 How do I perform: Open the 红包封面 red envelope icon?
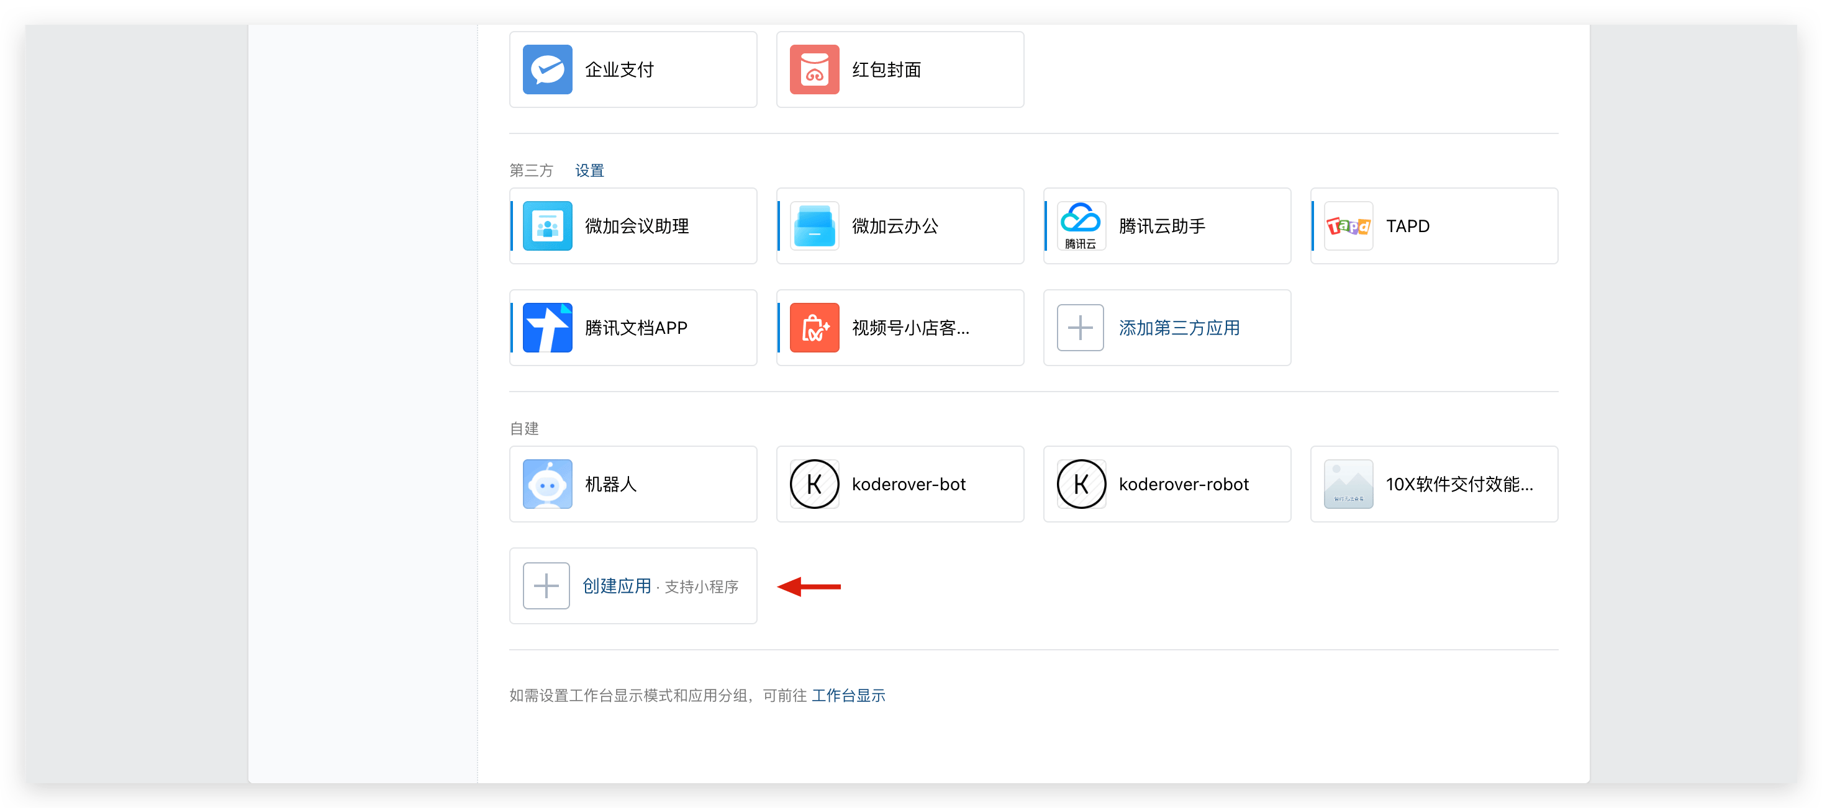click(814, 70)
